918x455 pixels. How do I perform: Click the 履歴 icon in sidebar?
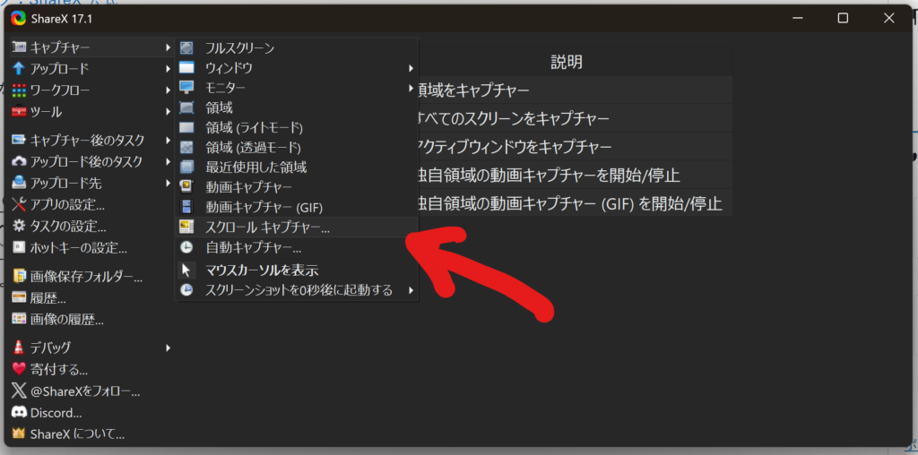[x=19, y=297]
